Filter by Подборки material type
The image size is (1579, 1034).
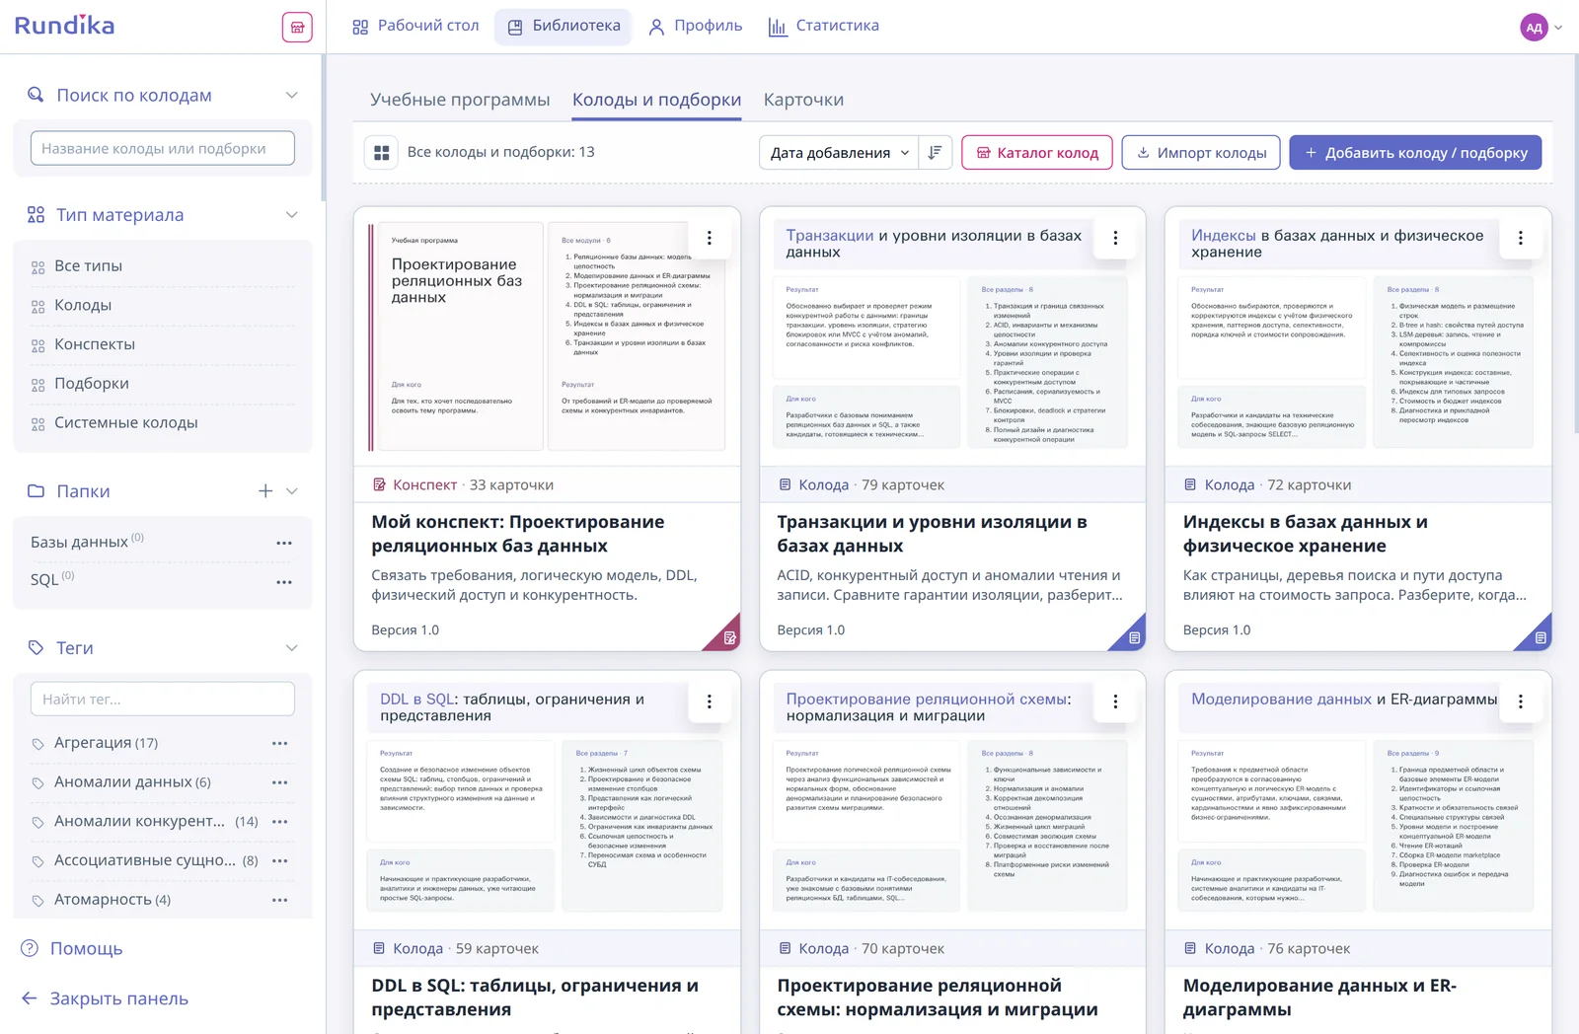163,384
